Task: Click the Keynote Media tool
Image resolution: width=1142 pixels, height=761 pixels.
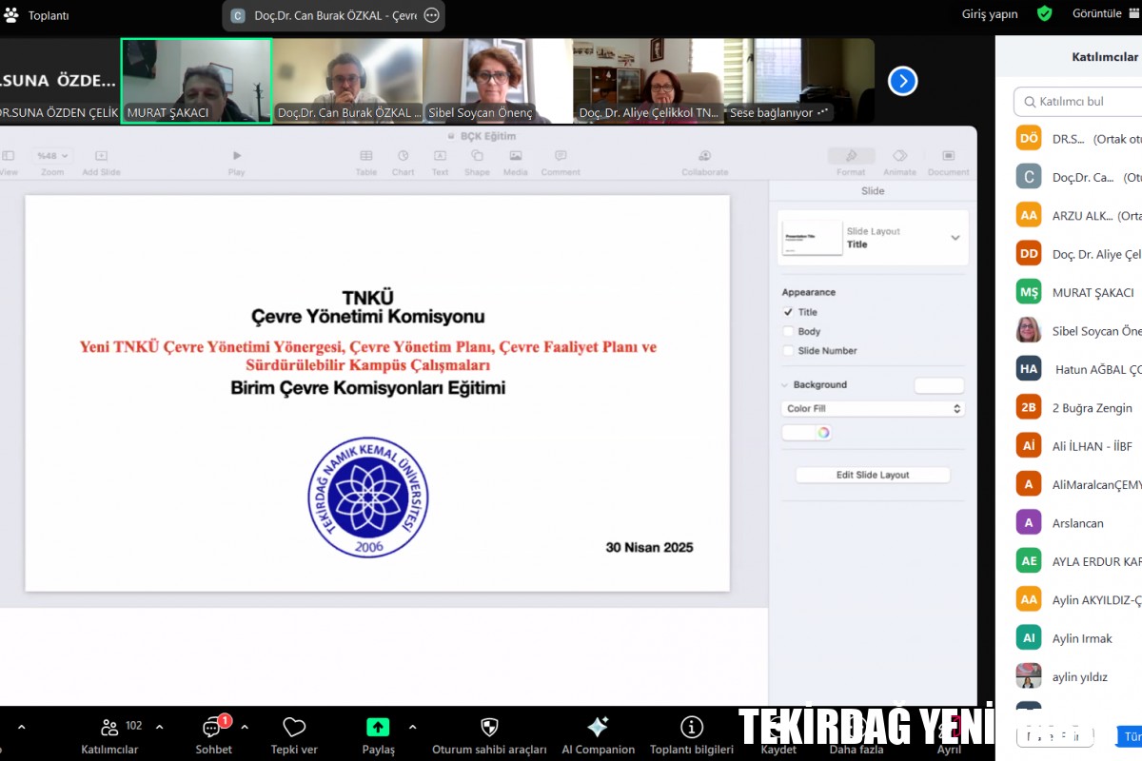Action: [x=516, y=162]
